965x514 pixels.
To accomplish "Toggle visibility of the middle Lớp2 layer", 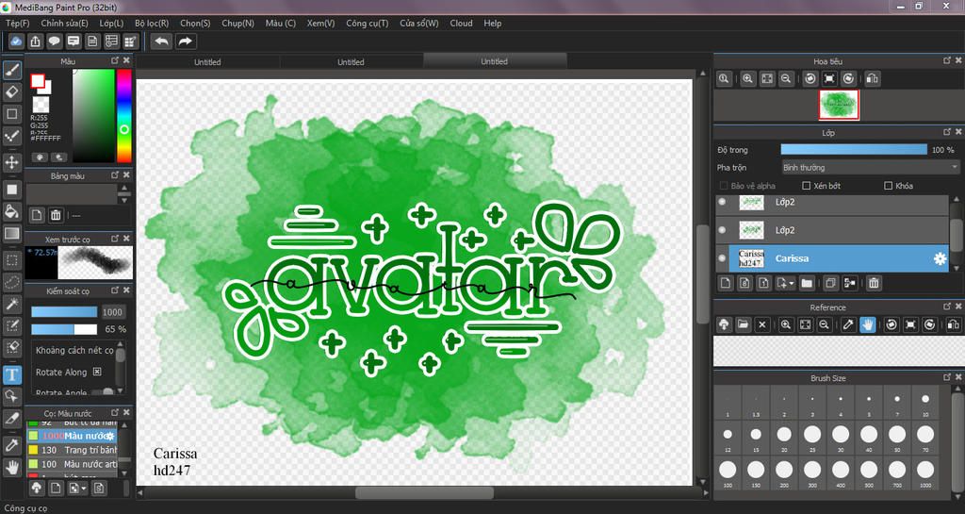I will pyautogui.click(x=722, y=230).
